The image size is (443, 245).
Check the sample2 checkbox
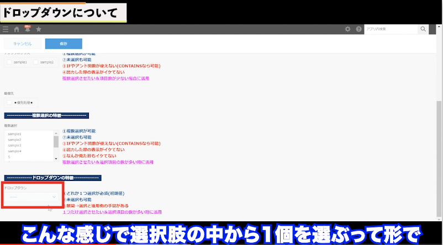click(36, 62)
